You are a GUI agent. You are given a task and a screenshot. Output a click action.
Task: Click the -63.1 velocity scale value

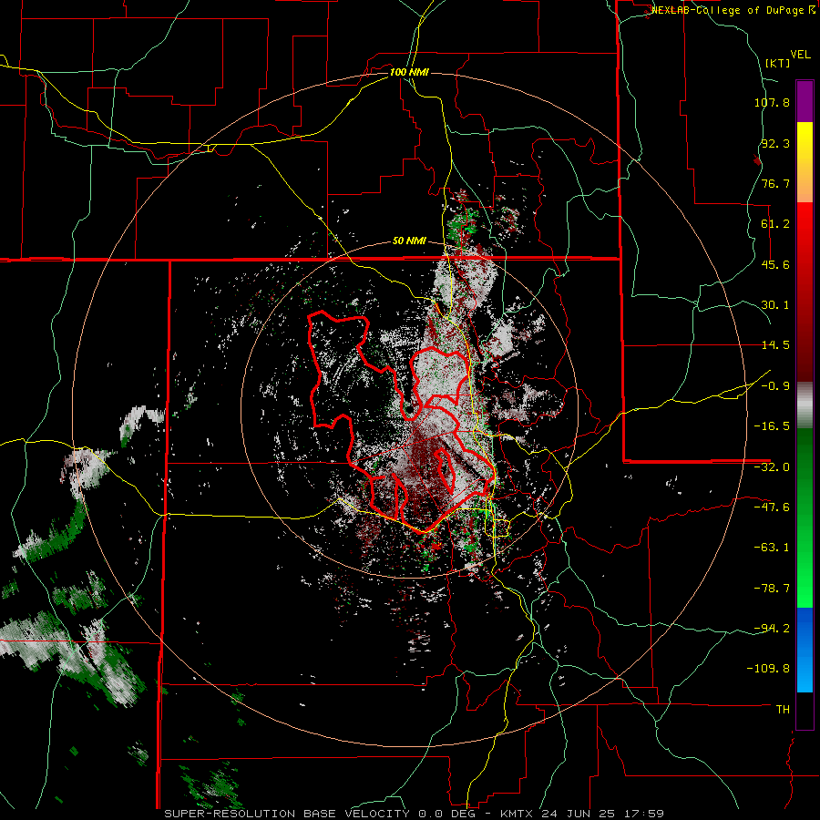(772, 548)
